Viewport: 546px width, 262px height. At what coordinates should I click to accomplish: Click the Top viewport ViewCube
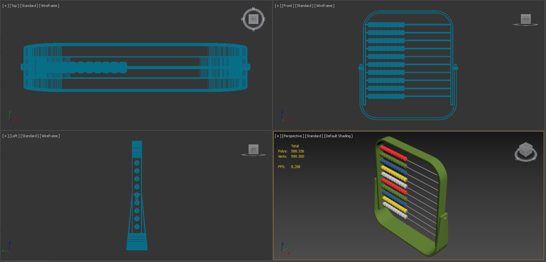coord(253,19)
